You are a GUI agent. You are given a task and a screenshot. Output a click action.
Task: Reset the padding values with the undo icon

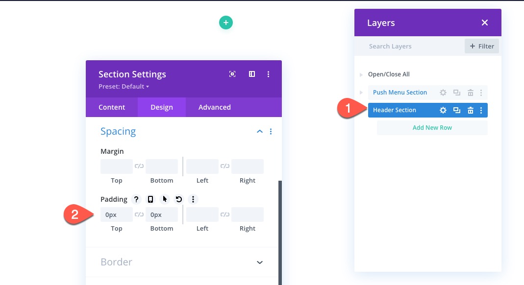tap(177, 199)
